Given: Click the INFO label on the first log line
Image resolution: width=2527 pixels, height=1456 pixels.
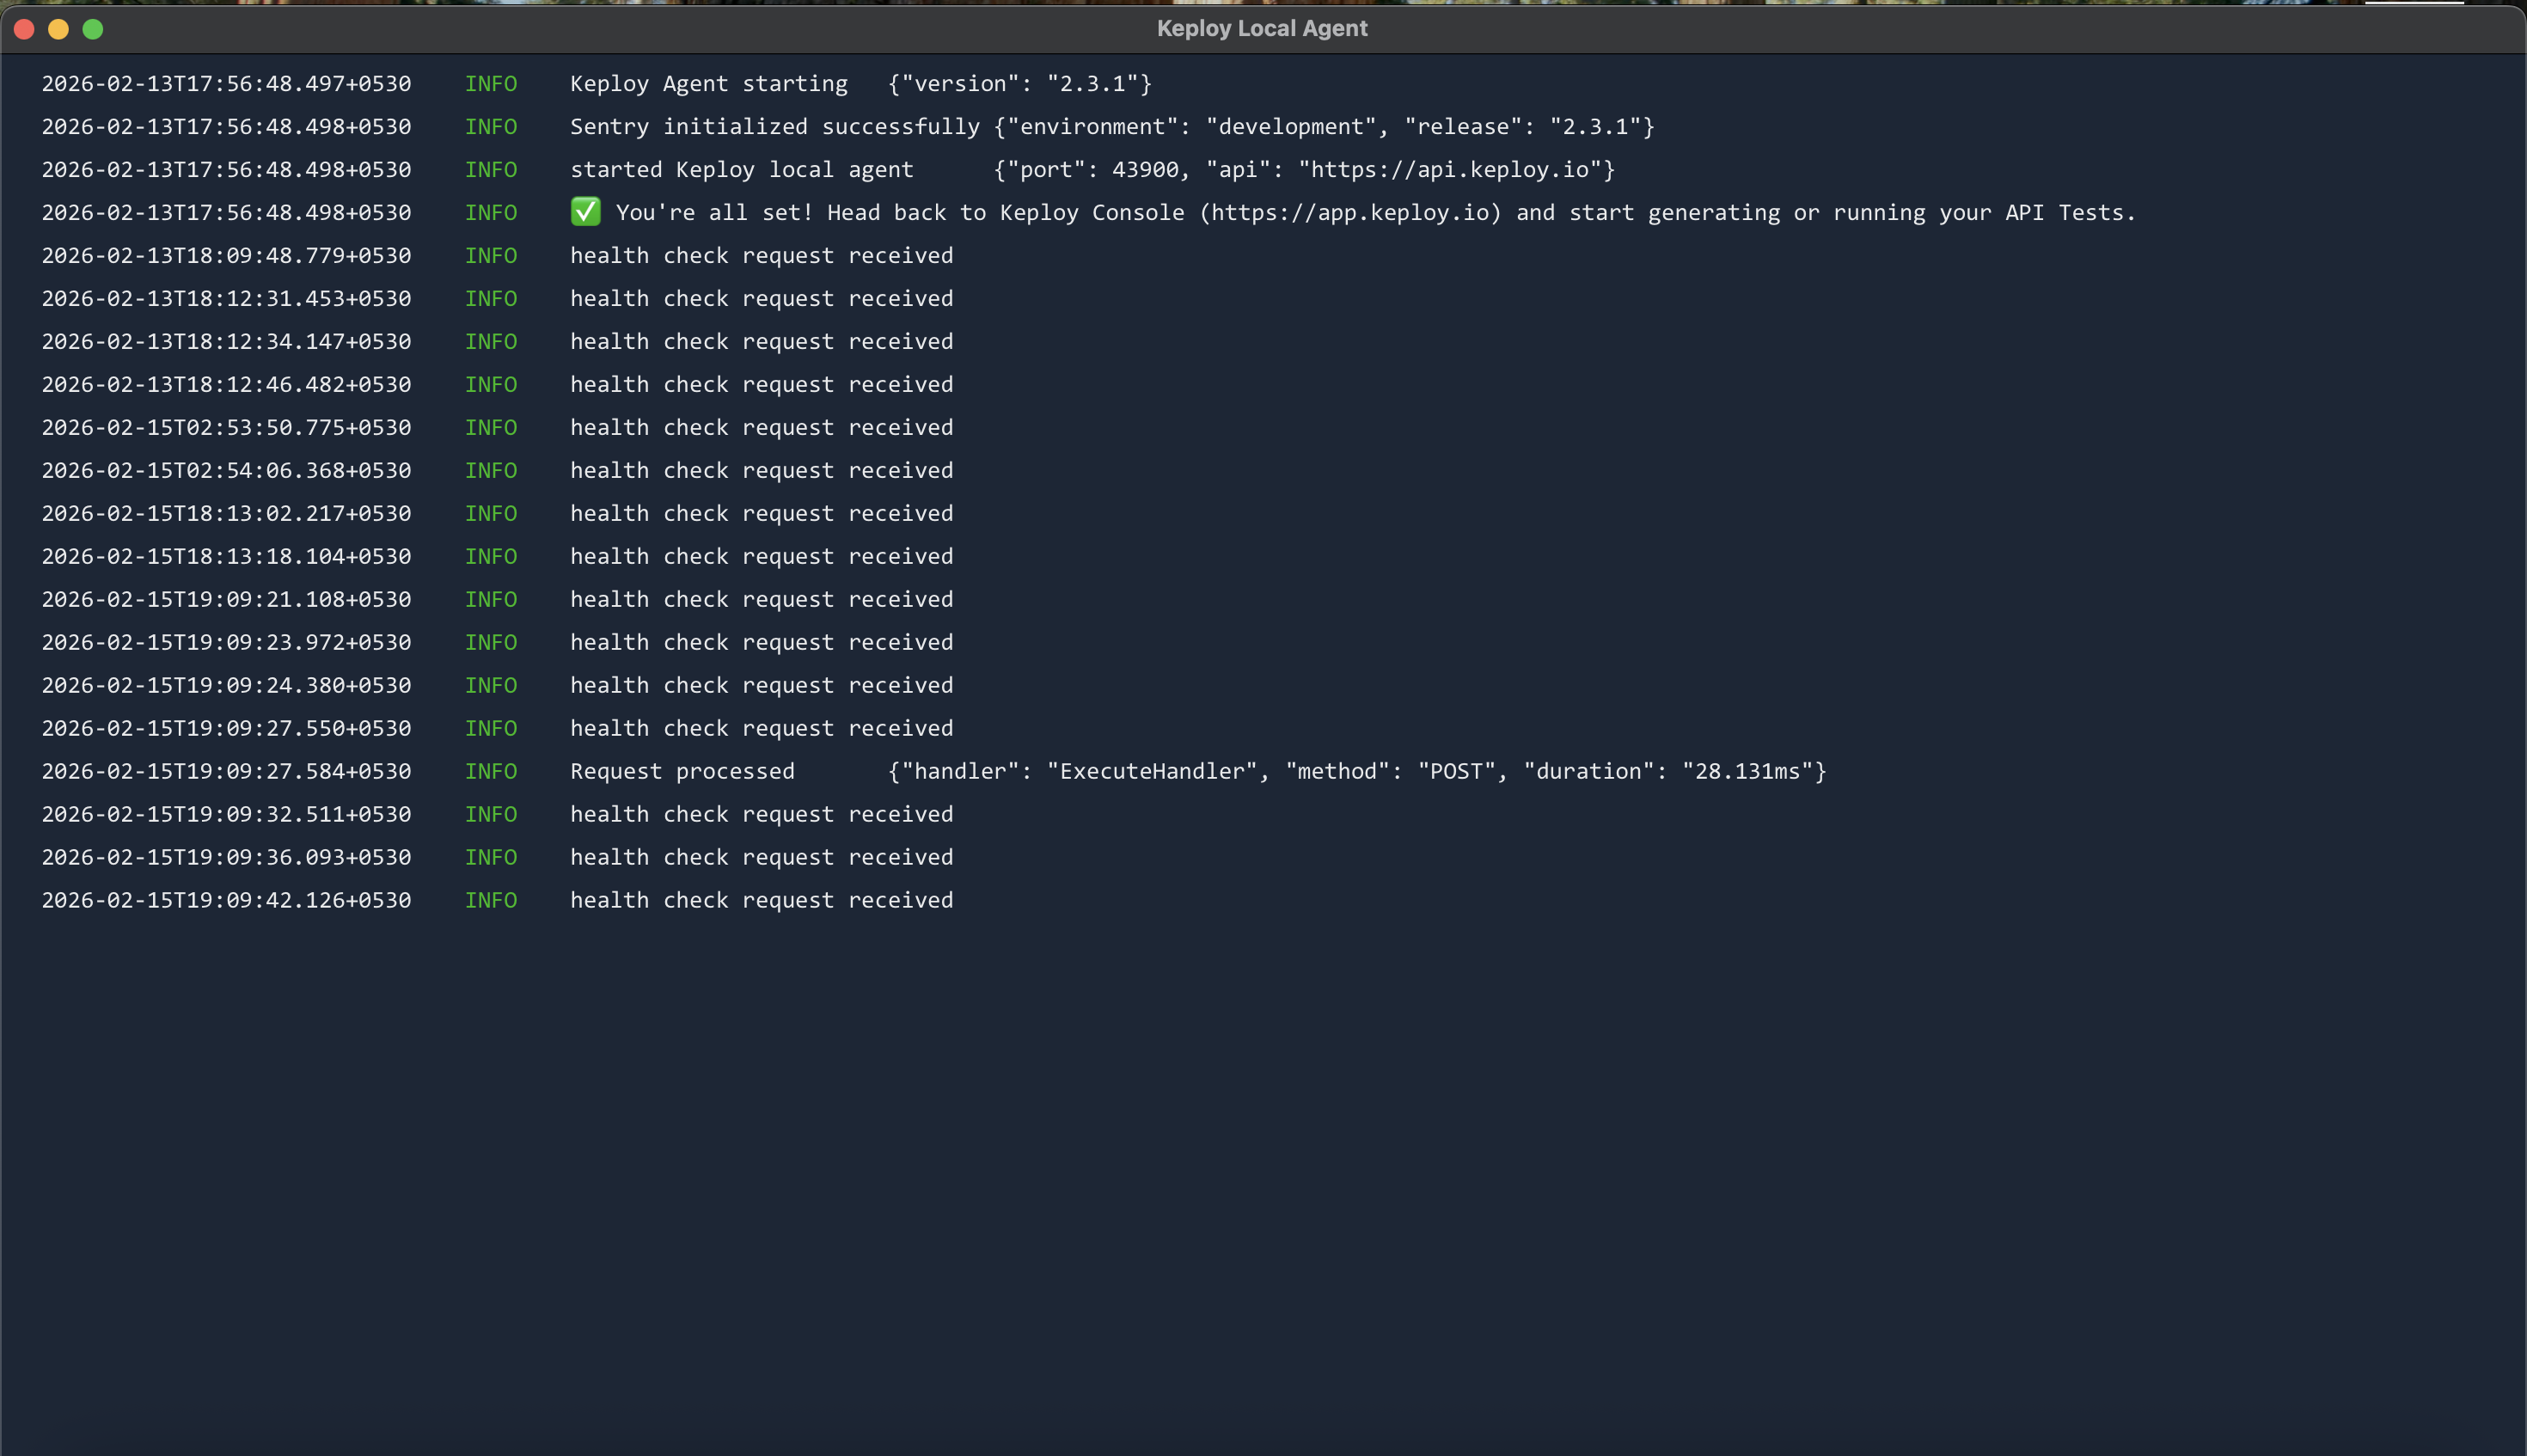Looking at the screenshot, I should pyautogui.click(x=490, y=84).
